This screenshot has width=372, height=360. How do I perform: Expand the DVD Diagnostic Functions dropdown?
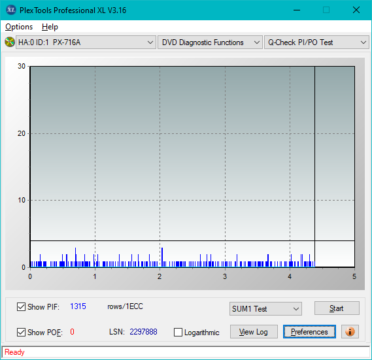coord(211,42)
